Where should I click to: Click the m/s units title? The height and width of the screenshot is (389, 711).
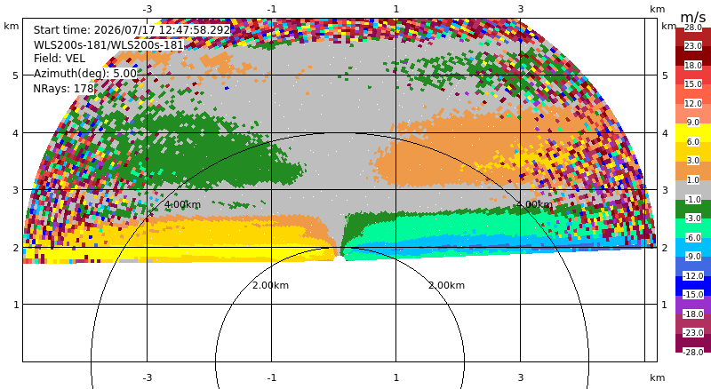point(693,17)
